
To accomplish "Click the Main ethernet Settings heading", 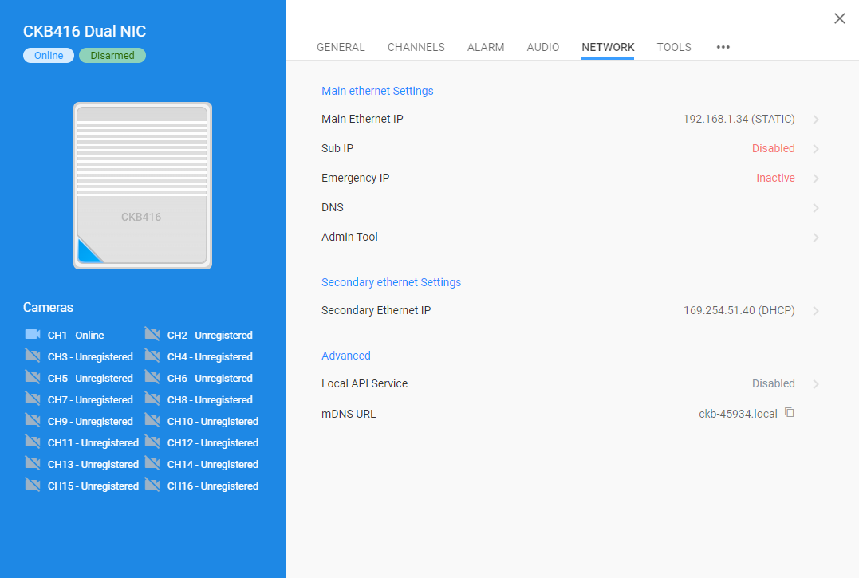I will tap(377, 91).
